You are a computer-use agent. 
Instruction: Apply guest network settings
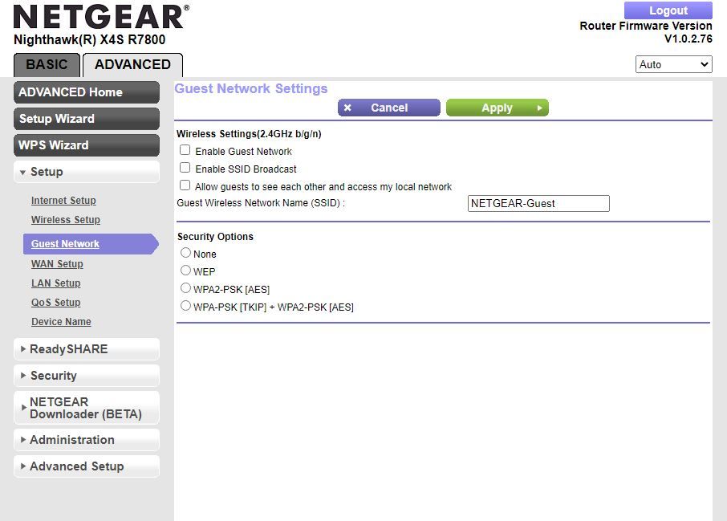tap(497, 108)
